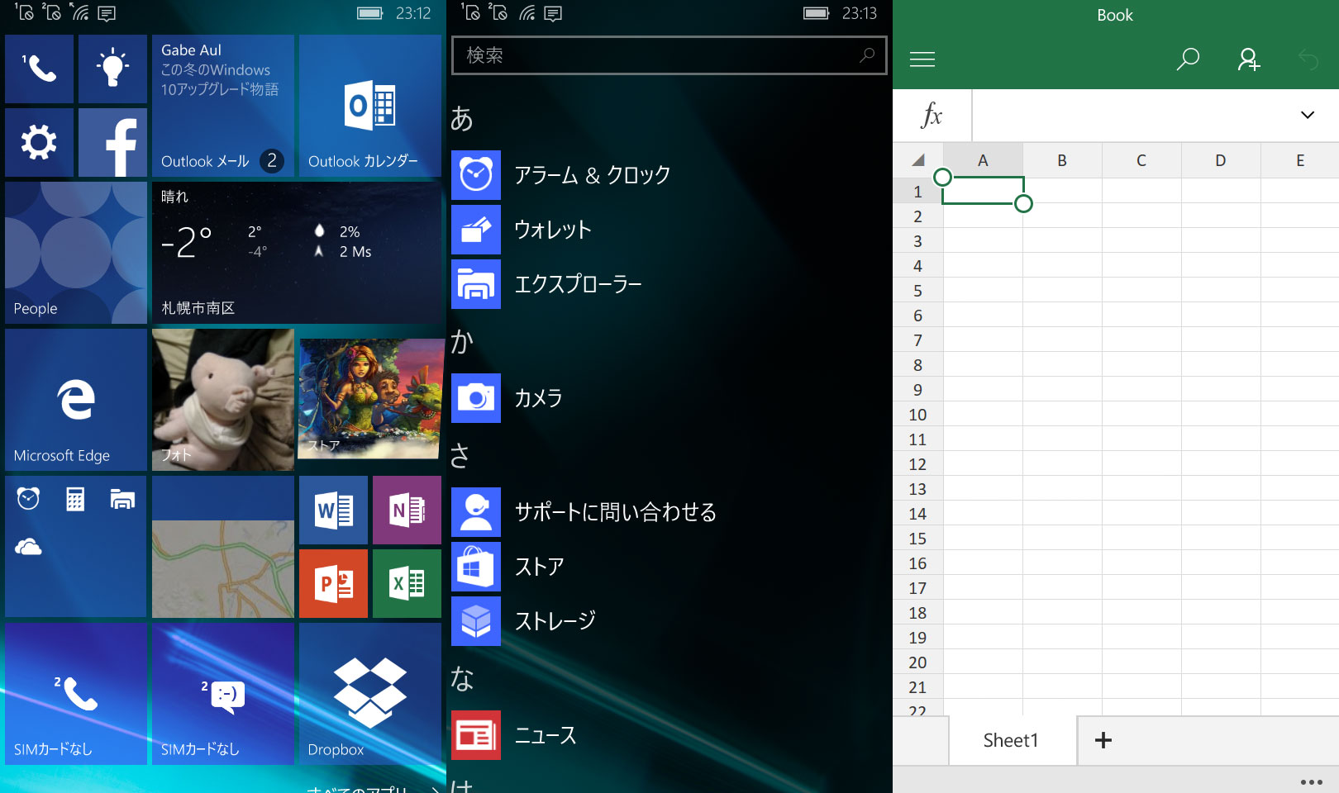The image size is (1339, 793).
Task: Switch to the Sheet1 tab
Action: (1011, 740)
